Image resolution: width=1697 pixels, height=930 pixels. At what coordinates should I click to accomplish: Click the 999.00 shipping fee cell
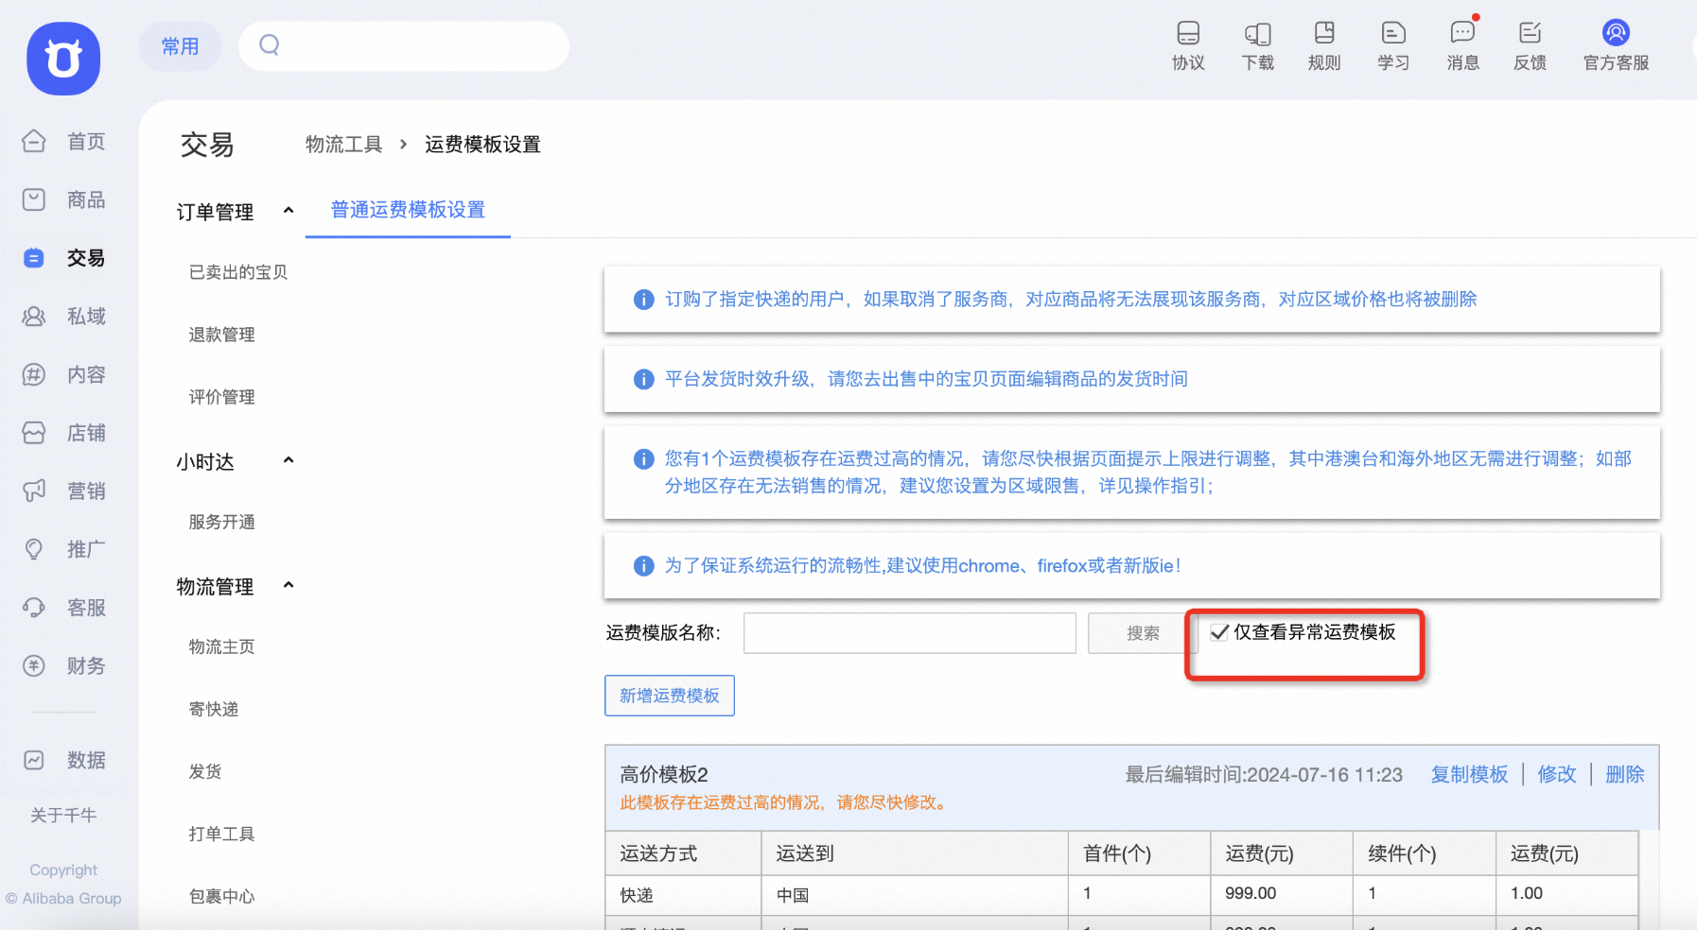1282,894
